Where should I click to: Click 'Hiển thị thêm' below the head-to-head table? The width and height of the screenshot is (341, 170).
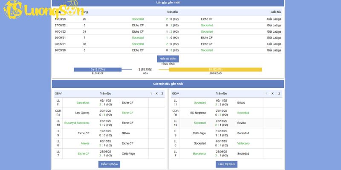168,59
